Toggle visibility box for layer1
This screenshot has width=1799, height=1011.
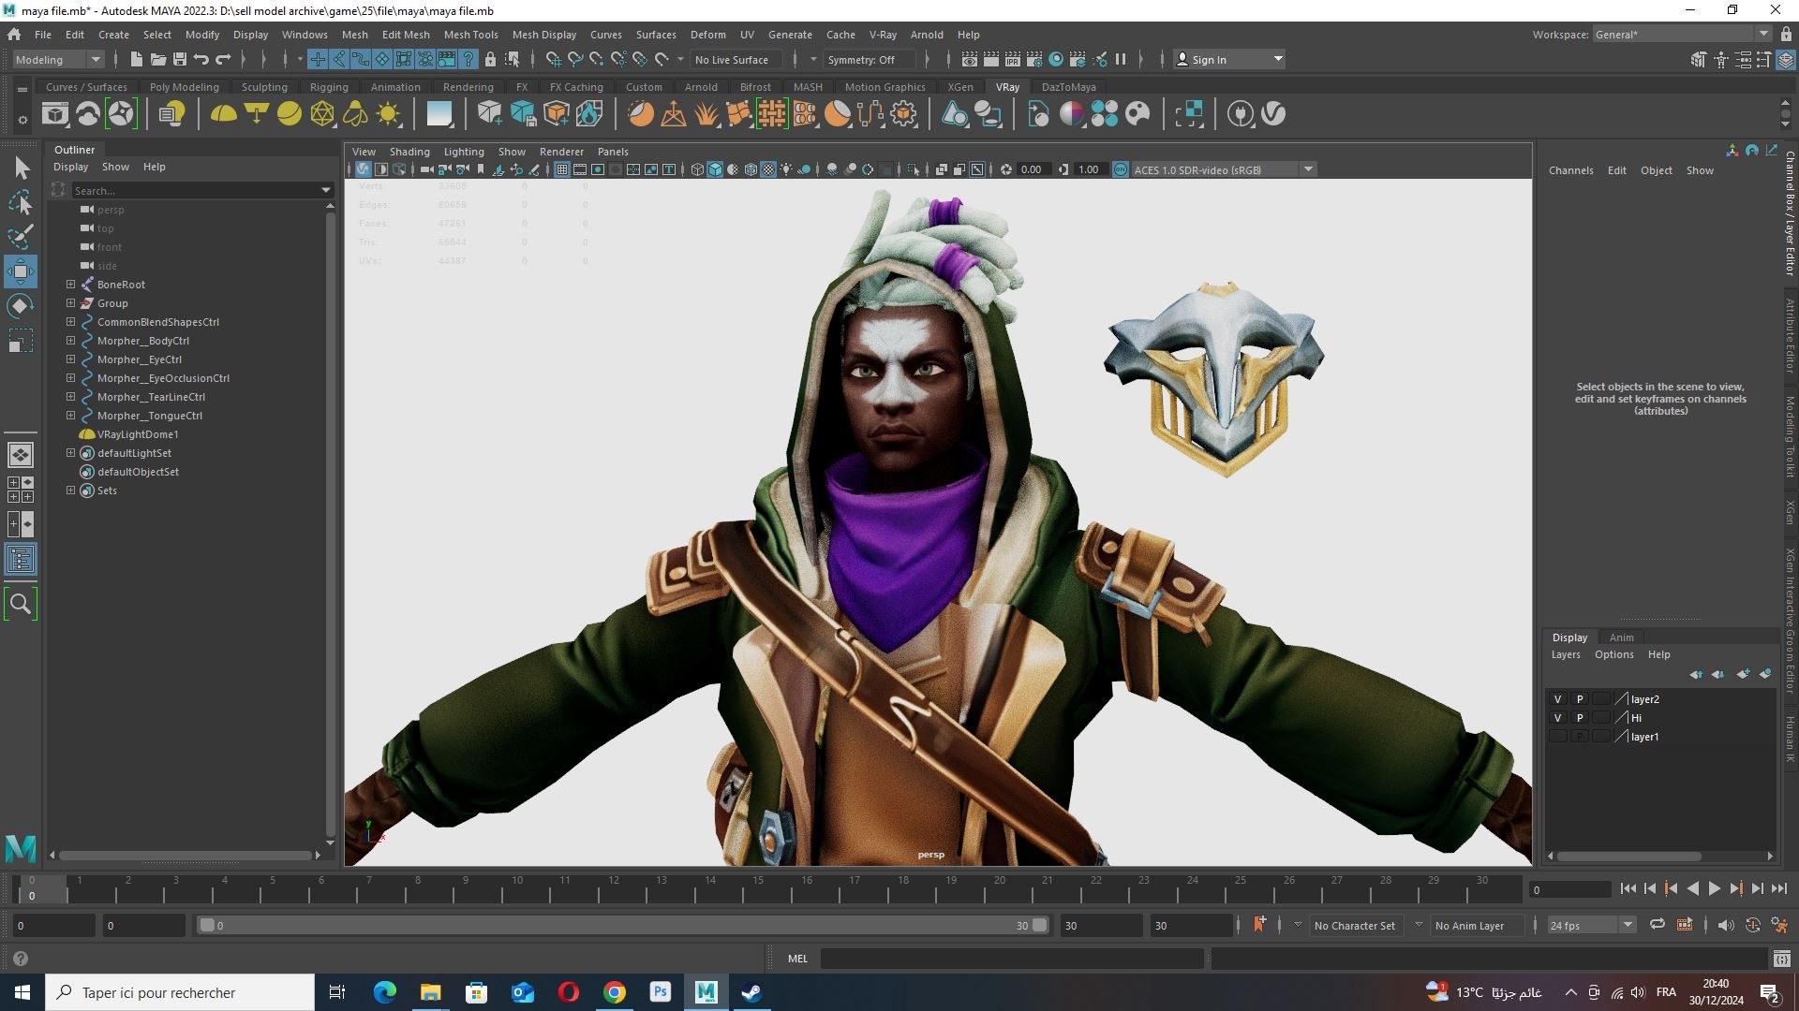1557,737
